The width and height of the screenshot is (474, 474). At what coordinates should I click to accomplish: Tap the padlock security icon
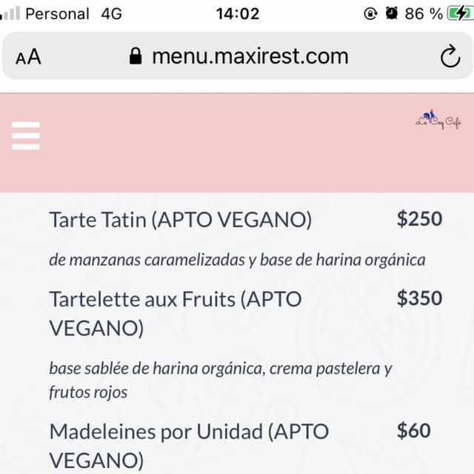click(x=135, y=56)
